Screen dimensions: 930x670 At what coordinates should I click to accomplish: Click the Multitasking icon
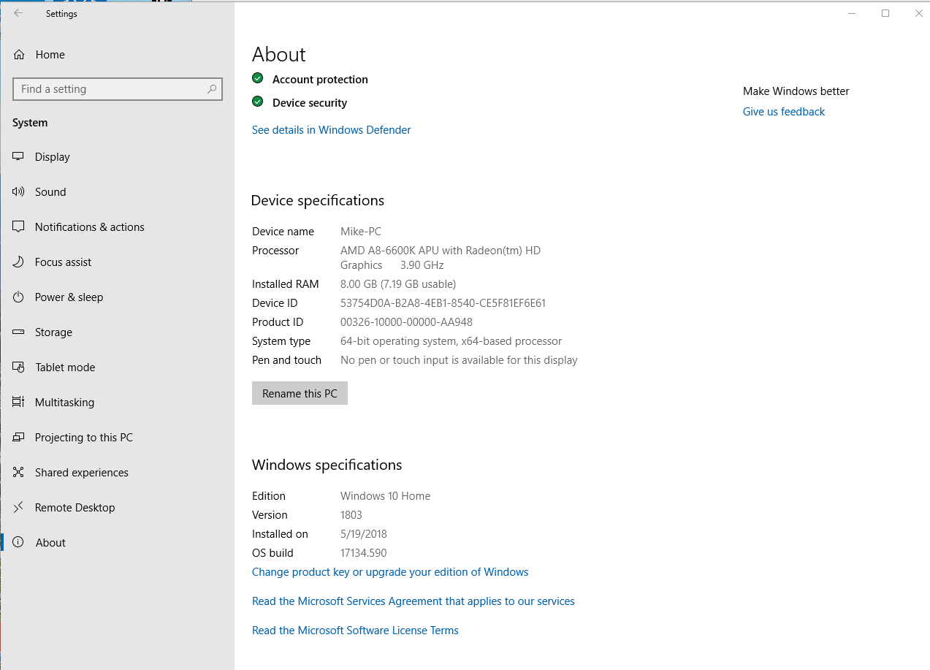19,403
